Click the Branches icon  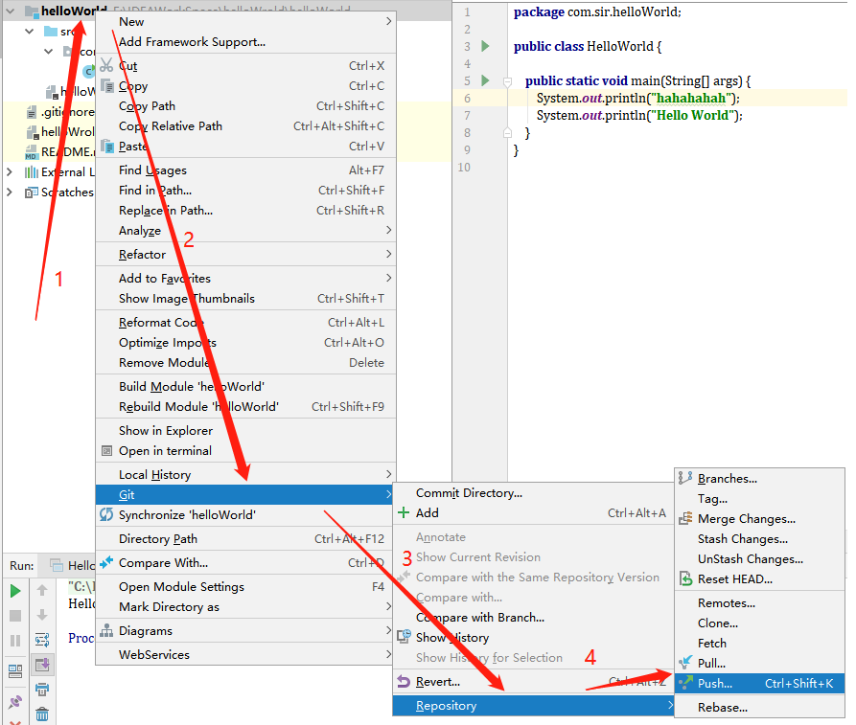click(x=685, y=479)
